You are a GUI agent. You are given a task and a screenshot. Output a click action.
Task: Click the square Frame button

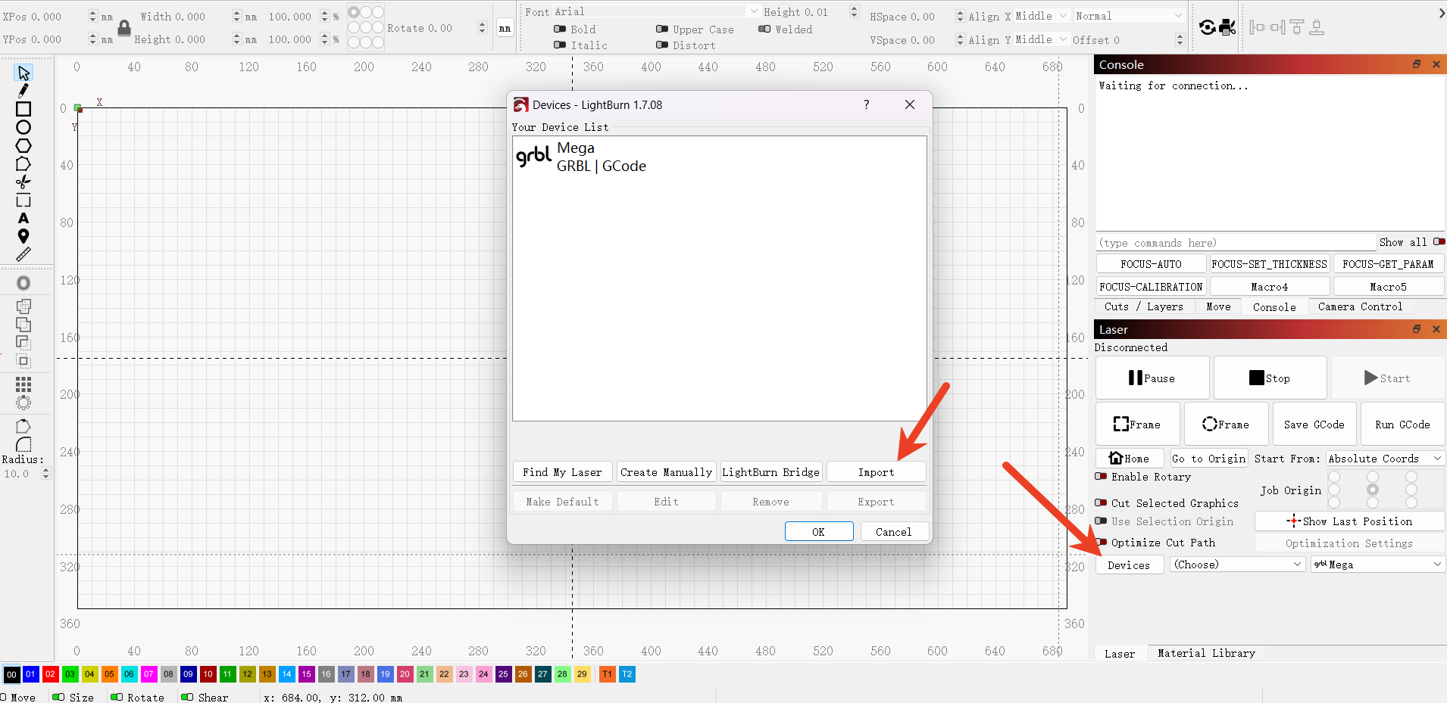pos(1138,424)
